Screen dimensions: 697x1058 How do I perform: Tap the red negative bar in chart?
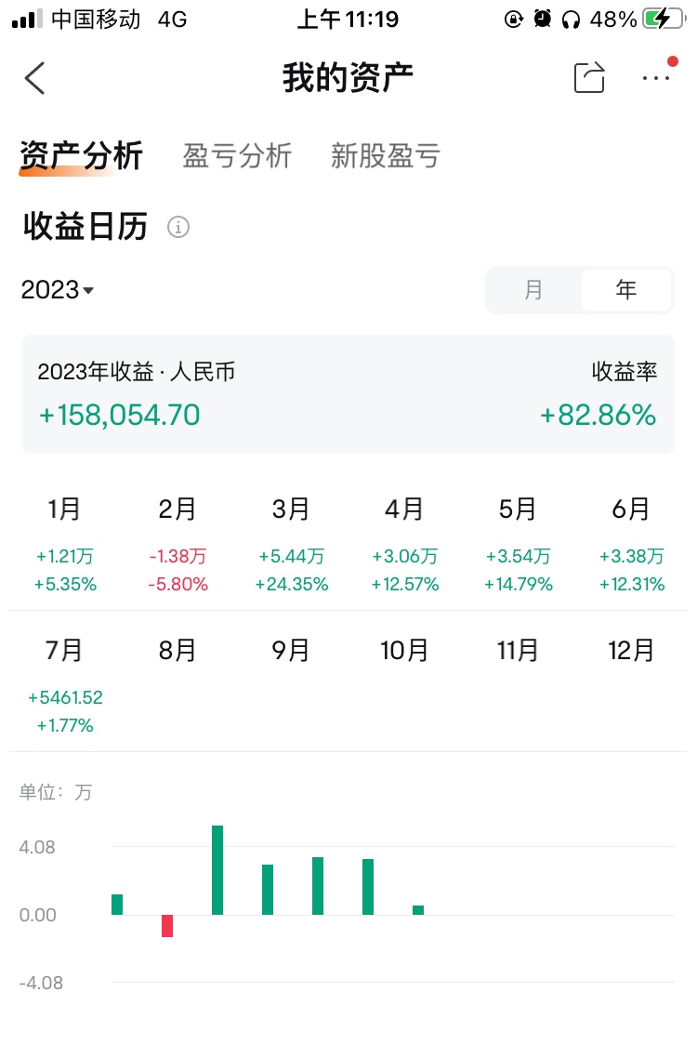click(167, 926)
